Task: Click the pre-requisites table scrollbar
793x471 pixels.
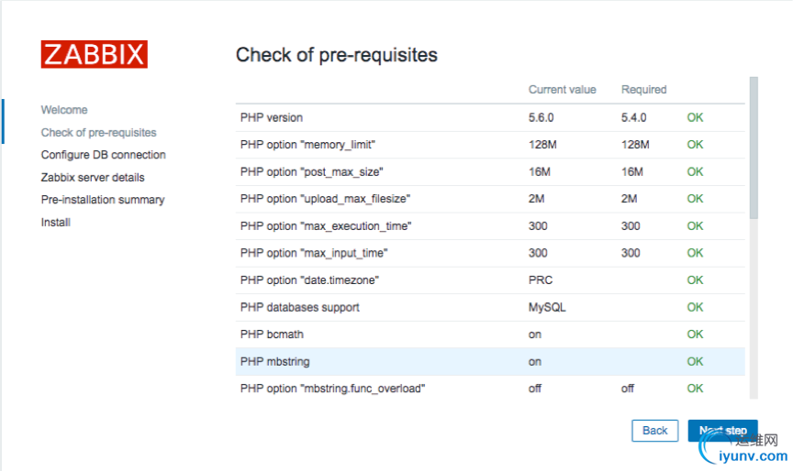Action: (754, 147)
